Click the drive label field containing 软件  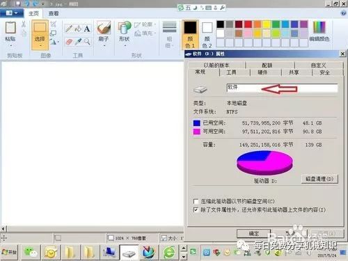pos(282,88)
